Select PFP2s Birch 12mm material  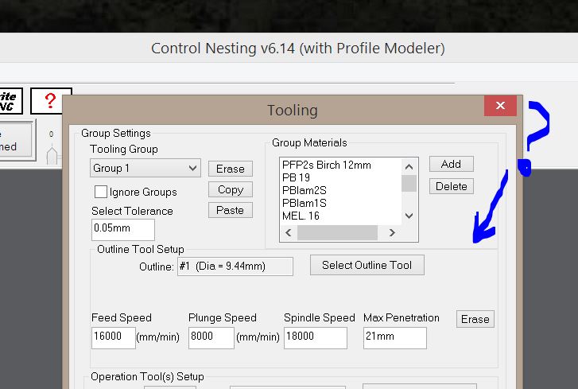[326, 165]
